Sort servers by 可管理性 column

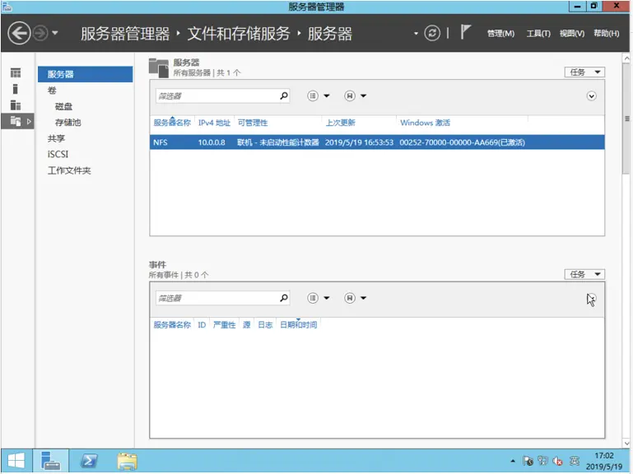(253, 123)
